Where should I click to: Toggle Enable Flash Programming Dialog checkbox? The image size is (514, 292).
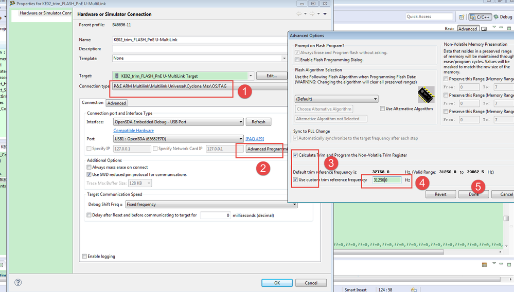pyautogui.click(x=297, y=60)
